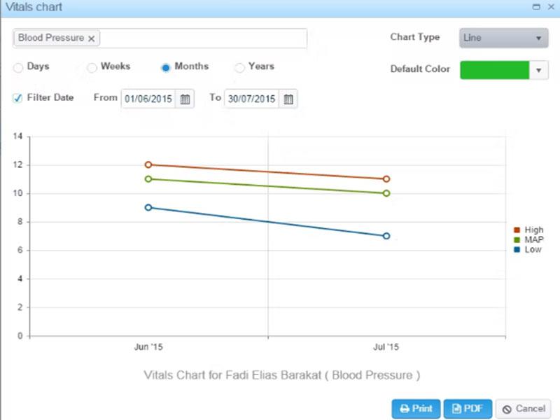Click the Vitals chart window title
The image size is (560, 420).
tap(34, 7)
